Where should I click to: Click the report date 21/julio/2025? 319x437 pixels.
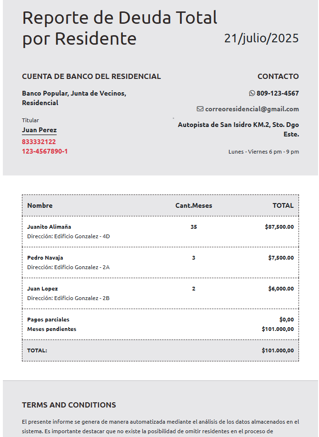[261, 38]
